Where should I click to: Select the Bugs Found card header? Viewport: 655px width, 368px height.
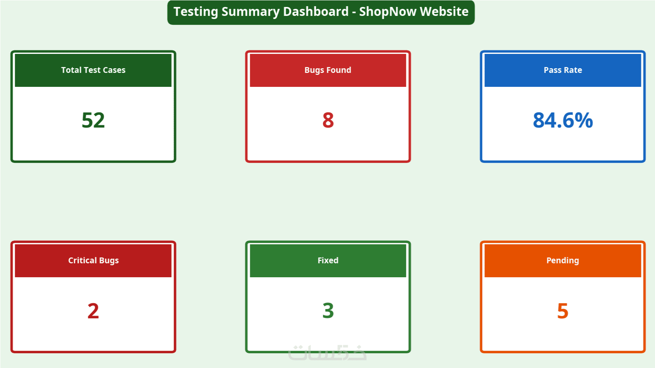pyautogui.click(x=328, y=70)
